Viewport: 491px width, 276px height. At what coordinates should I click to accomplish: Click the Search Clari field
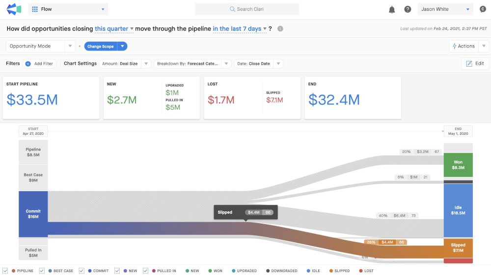click(x=247, y=9)
